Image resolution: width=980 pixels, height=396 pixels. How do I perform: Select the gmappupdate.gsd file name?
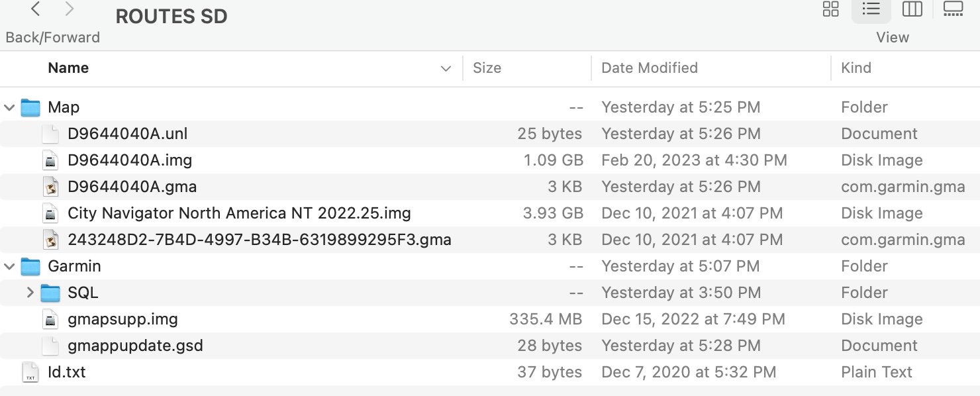[135, 346]
